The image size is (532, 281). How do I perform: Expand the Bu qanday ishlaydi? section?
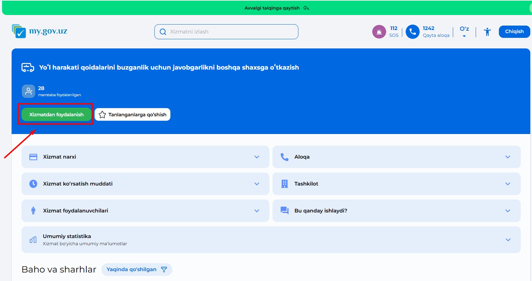coord(507,211)
